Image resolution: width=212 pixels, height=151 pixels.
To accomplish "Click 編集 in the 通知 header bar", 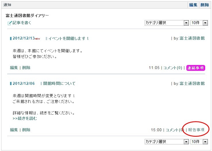I will coord(193,5).
